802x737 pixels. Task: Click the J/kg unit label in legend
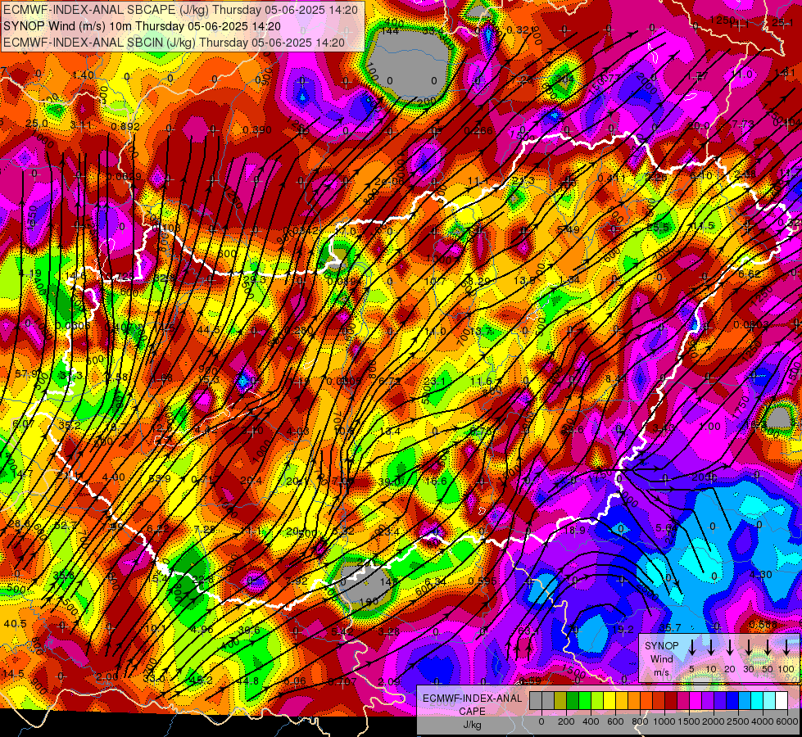(472, 725)
